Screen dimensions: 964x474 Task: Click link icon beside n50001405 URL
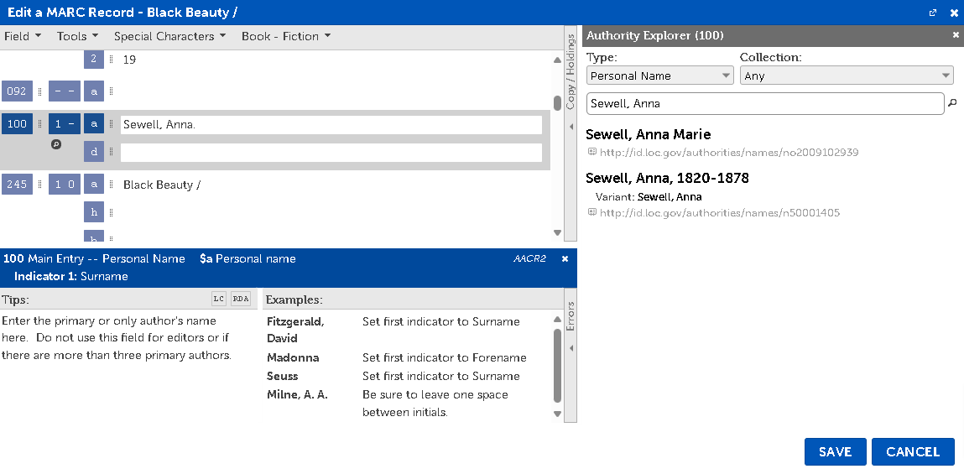[x=592, y=213]
